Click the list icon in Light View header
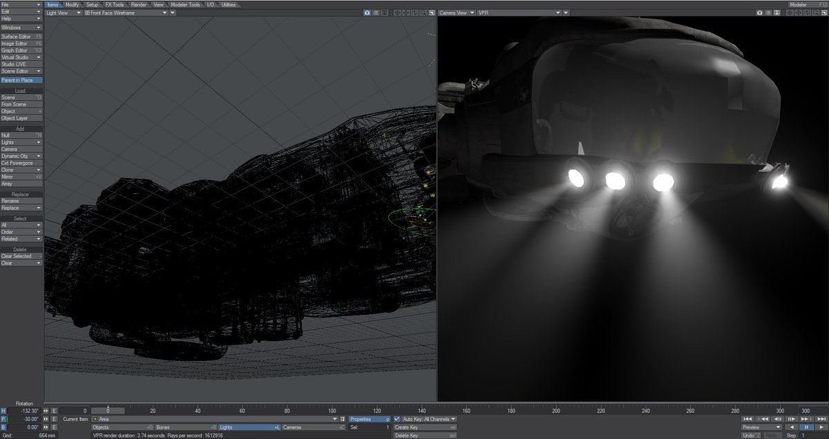 tap(376, 12)
